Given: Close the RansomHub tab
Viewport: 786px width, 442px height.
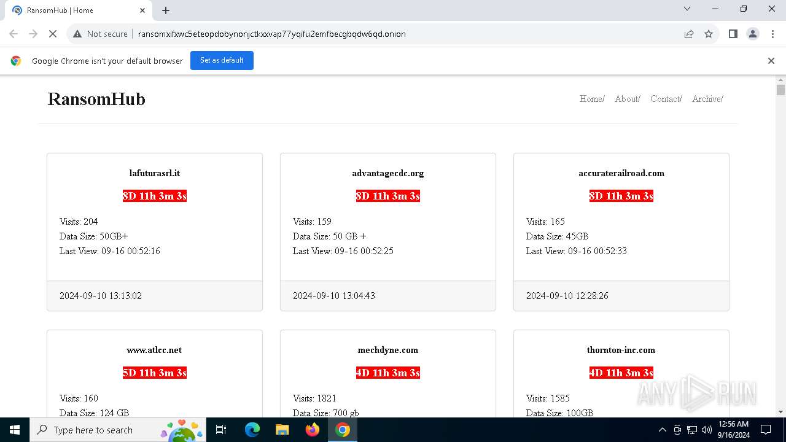Looking at the screenshot, I should pos(142,10).
